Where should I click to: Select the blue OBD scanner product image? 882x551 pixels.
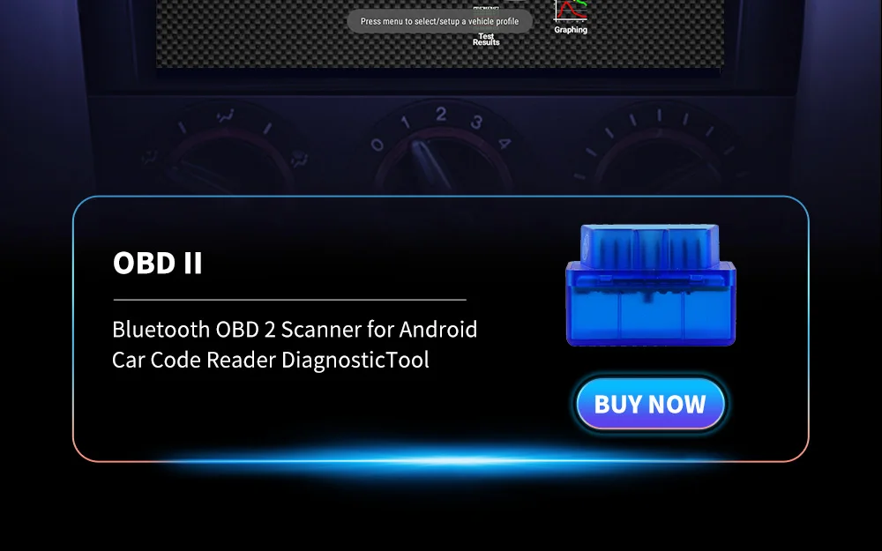pyautogui.click(x=651, y=285)
